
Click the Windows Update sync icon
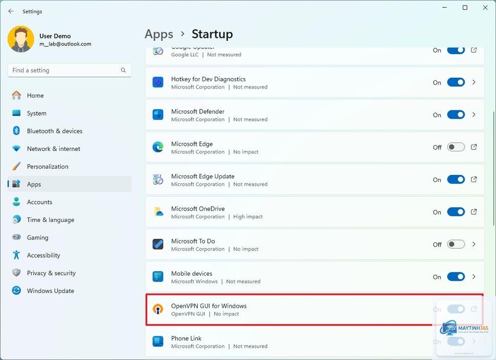tap(16, 290)
